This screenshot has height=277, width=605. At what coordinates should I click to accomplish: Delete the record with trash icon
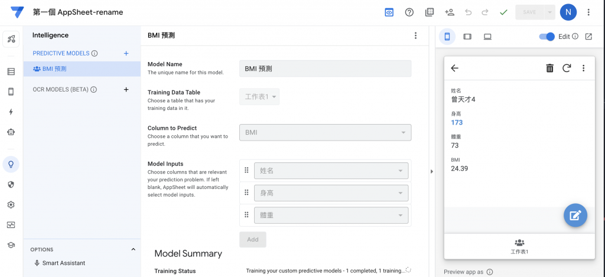(549, 68)
